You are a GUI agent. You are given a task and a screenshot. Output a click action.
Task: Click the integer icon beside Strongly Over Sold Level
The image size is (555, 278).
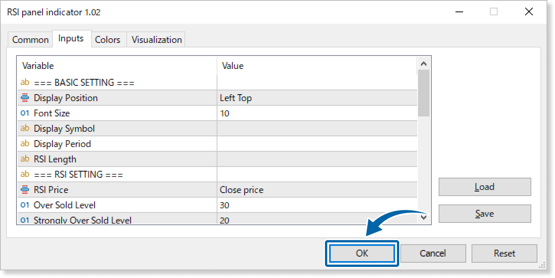25,220
